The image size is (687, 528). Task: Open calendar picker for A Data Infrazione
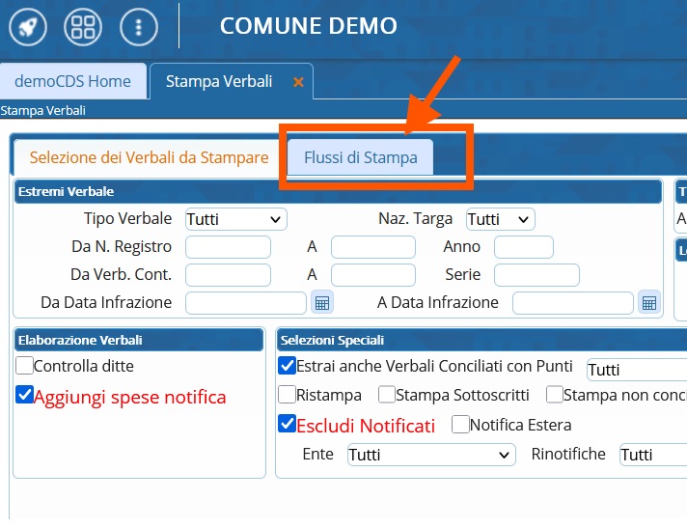click(649, 303)
